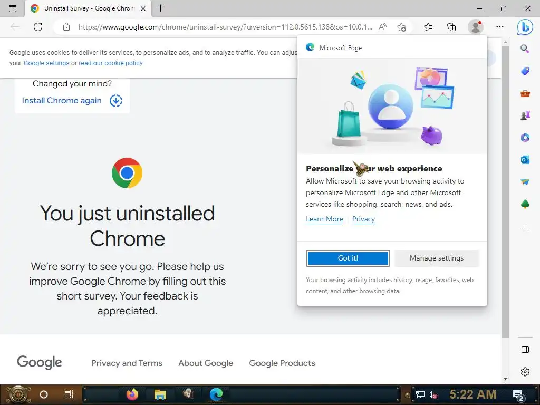
Task: Click Install Chrome again link
Action: point(62,101)
